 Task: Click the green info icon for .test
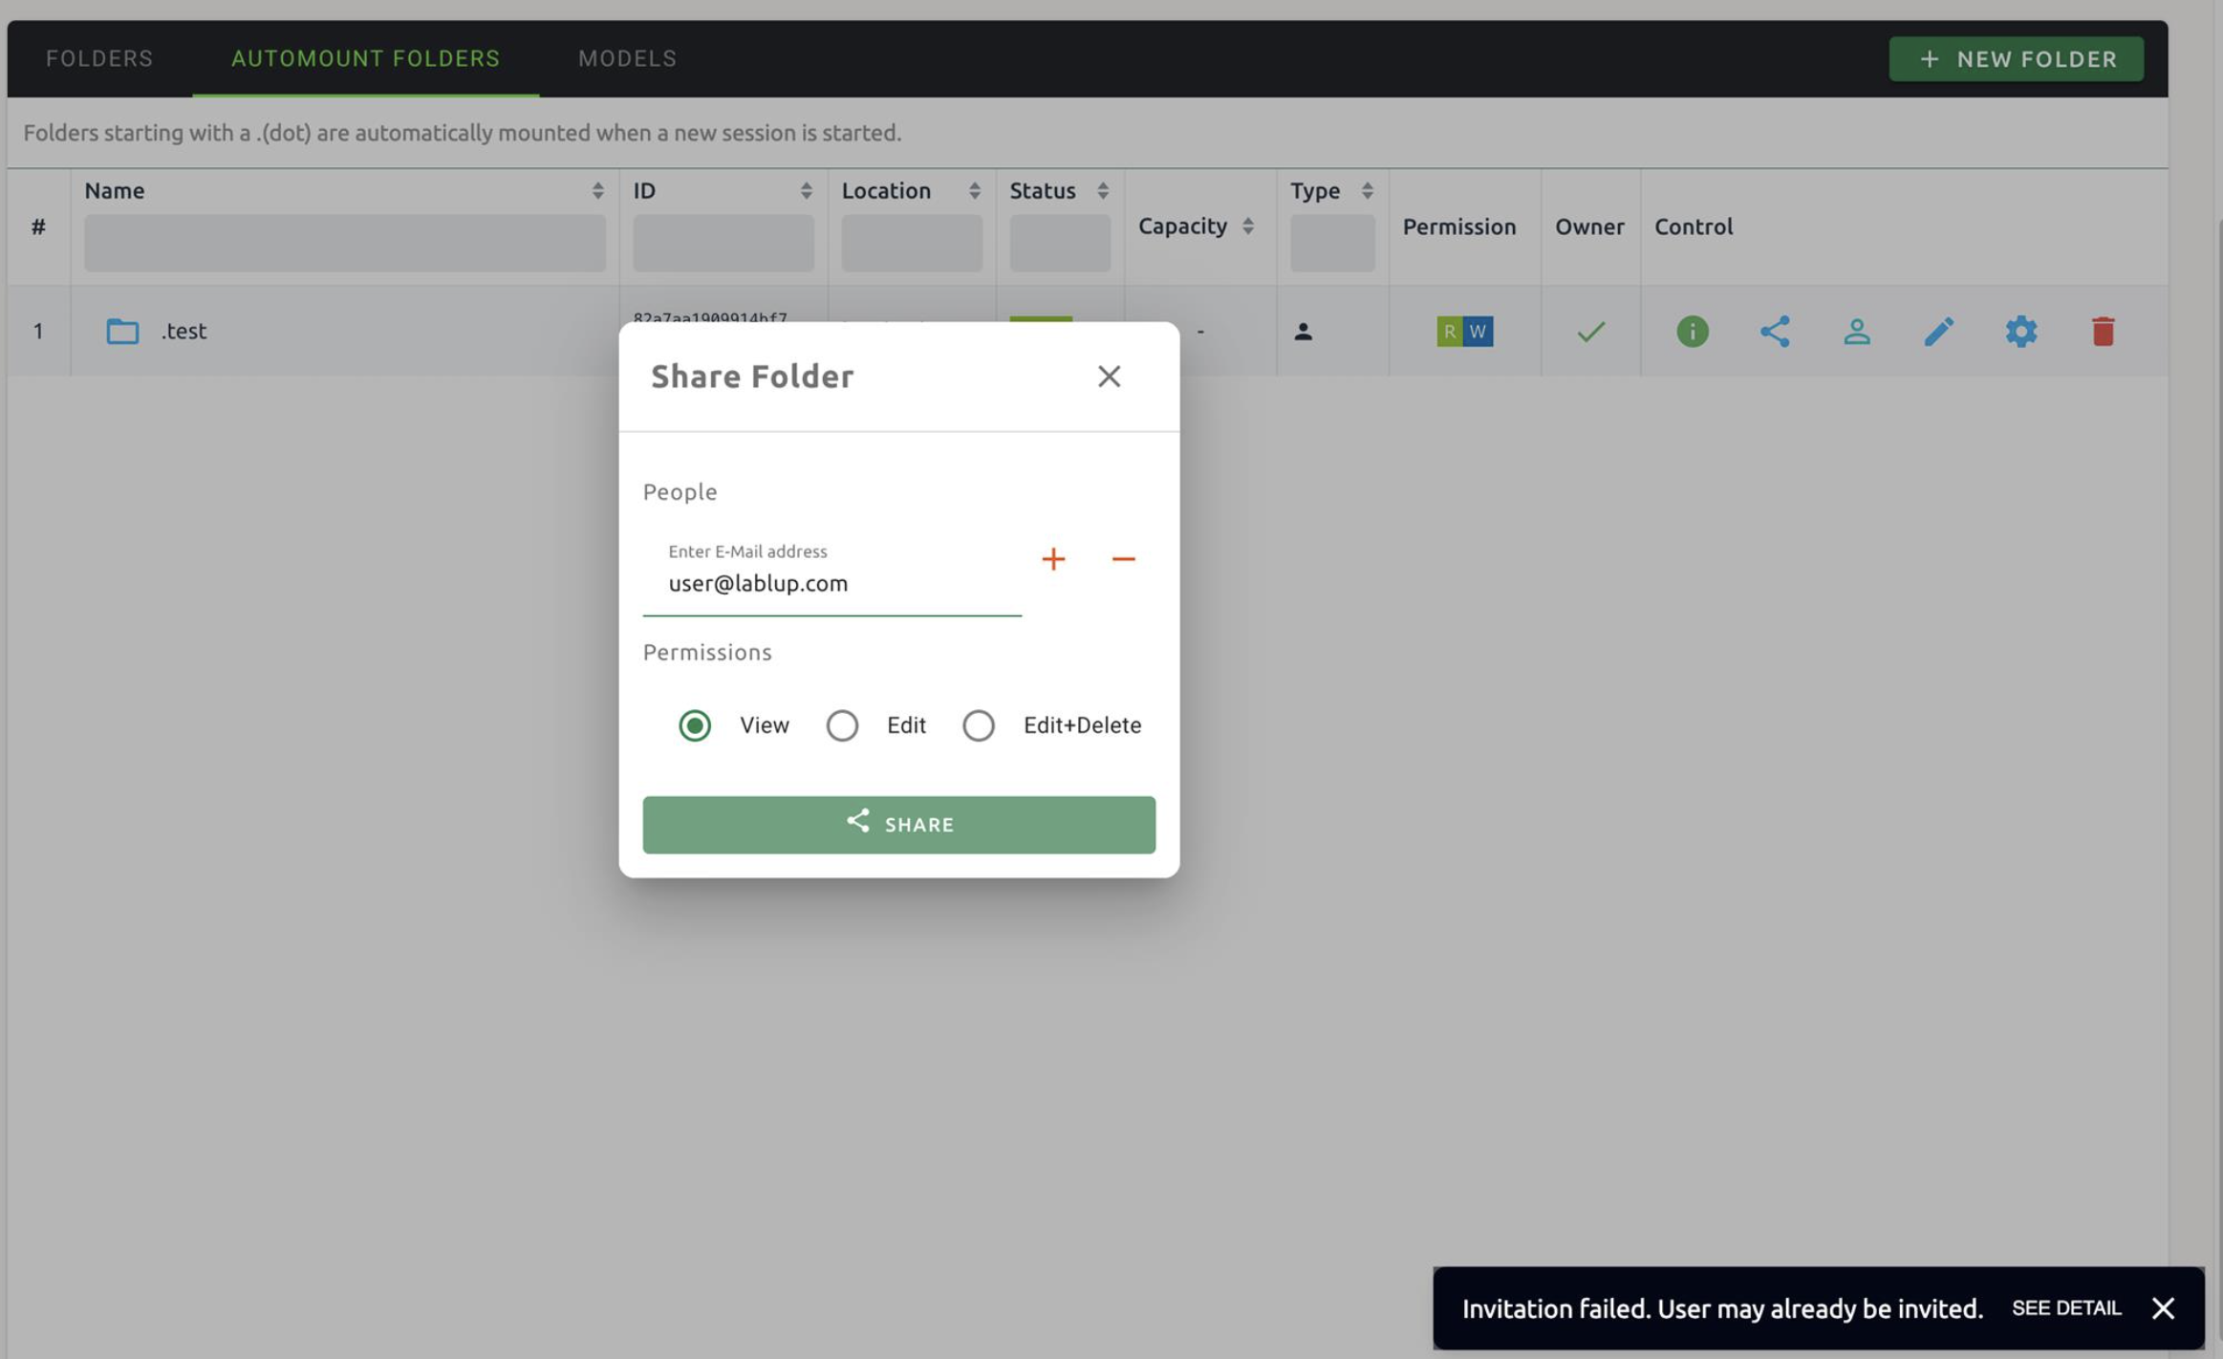1692,332
